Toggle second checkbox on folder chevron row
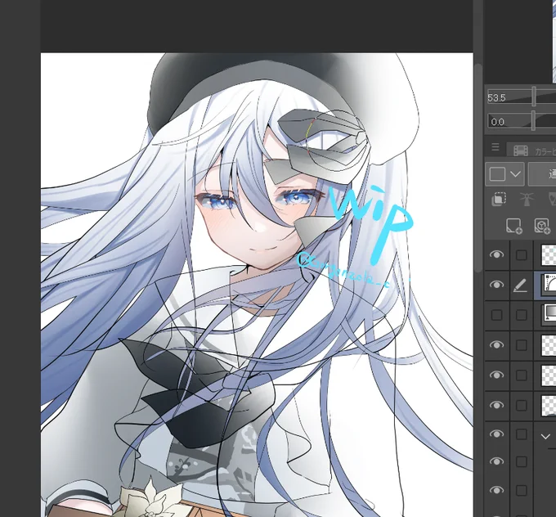Image resolution: width=556 pixels, height=517 pixels. click(x=522, y=434)
